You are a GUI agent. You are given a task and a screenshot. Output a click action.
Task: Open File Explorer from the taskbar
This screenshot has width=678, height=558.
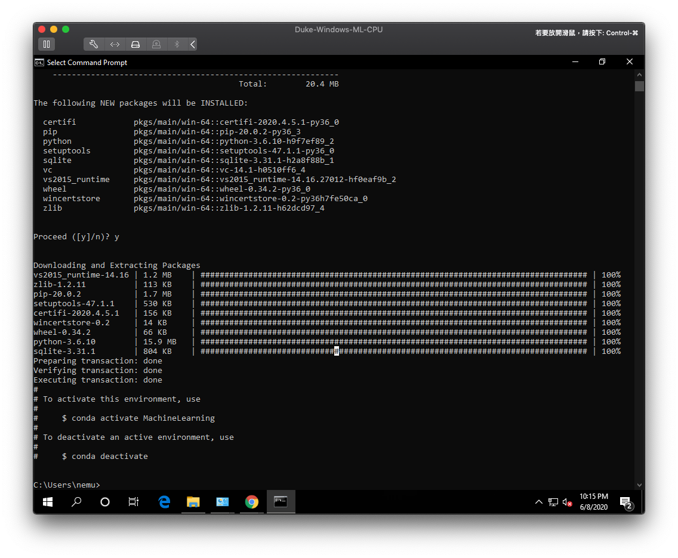pos(193,502)
